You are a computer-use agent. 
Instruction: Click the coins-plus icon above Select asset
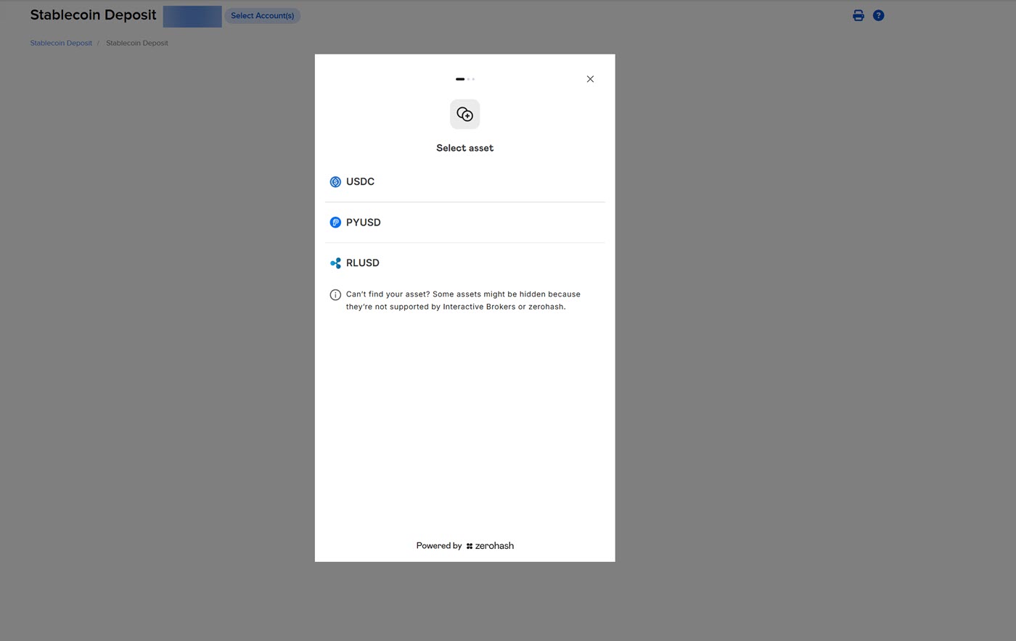[x=464, y=115]
